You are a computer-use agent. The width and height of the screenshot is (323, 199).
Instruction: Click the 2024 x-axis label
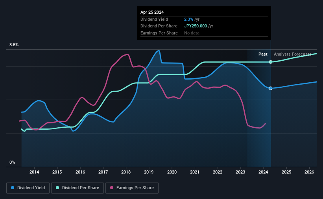coord(263,172)
